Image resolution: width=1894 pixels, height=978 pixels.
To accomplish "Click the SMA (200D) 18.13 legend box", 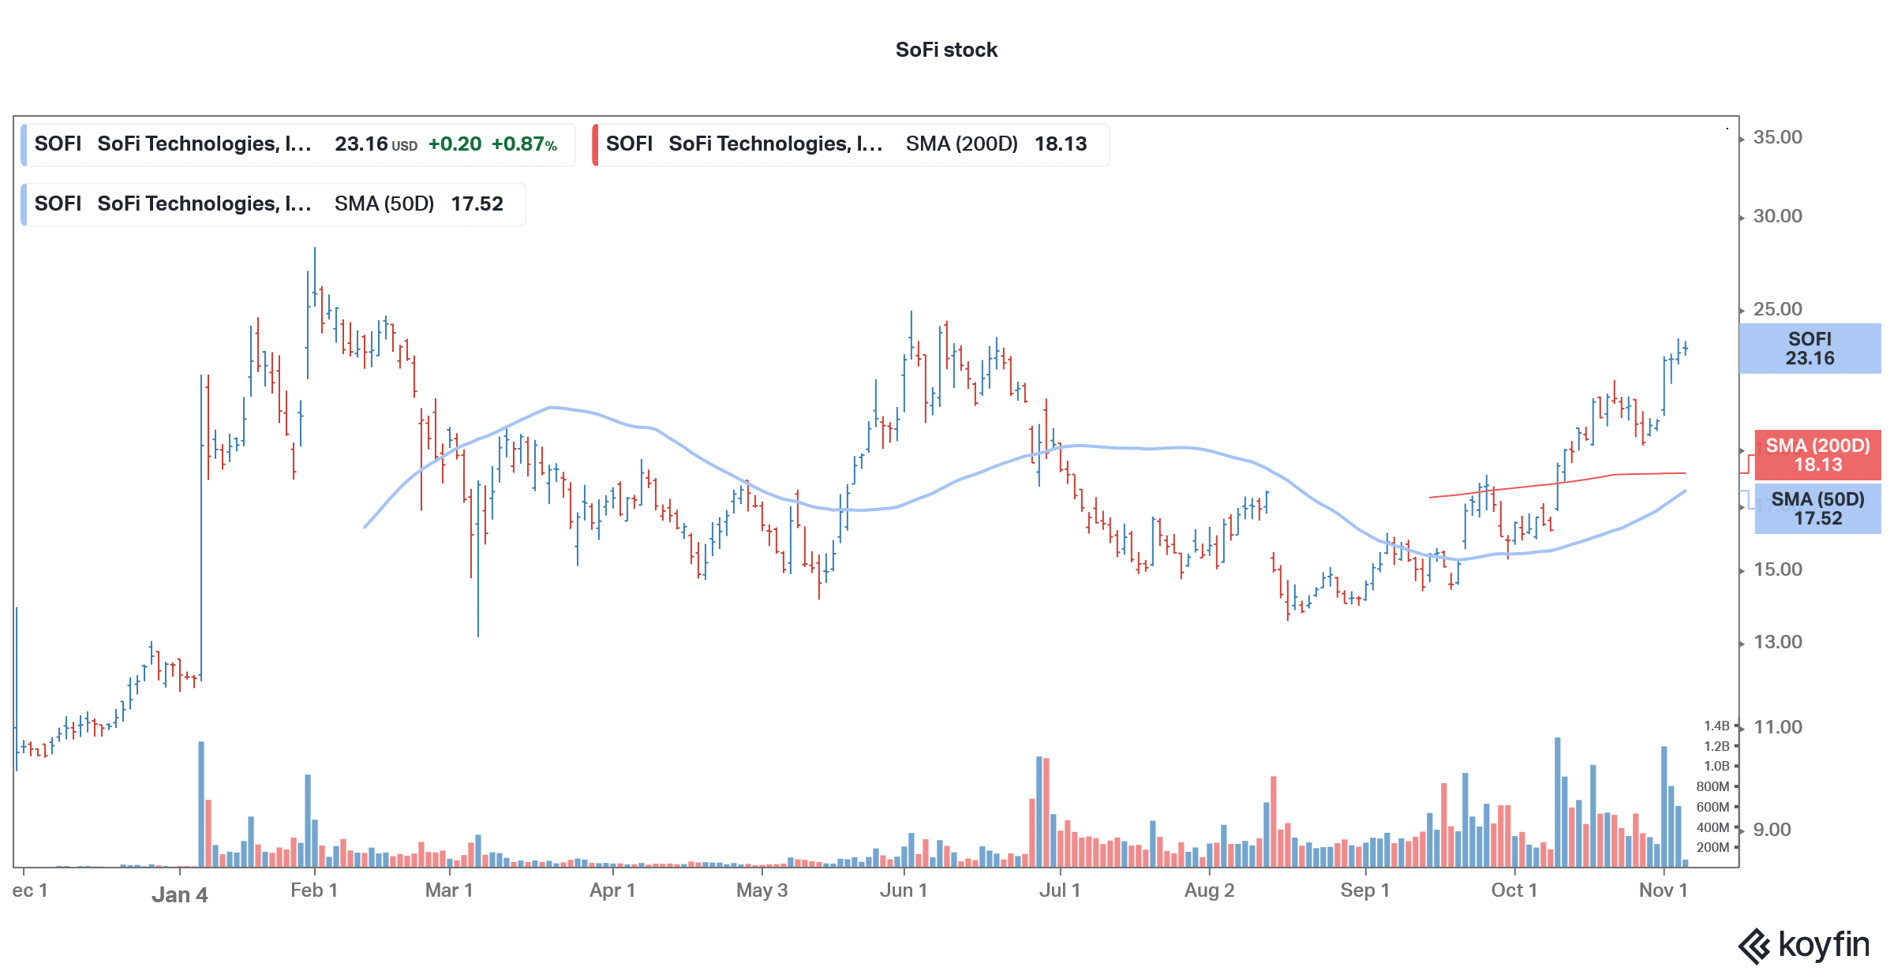I will point(851,144).
